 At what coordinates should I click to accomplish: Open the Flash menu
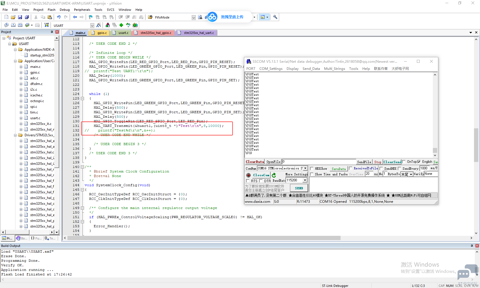point(51,10)
